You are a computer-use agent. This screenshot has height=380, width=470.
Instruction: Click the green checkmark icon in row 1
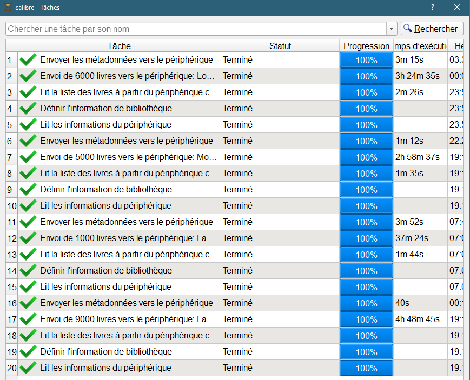(28, 59)
